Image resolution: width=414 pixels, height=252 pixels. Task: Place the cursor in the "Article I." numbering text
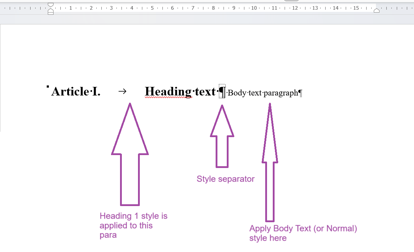(76, 92)
